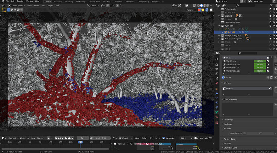Toggle viewport overlays
This screenshot has height=153, width=277.
[x=187, y=6]
